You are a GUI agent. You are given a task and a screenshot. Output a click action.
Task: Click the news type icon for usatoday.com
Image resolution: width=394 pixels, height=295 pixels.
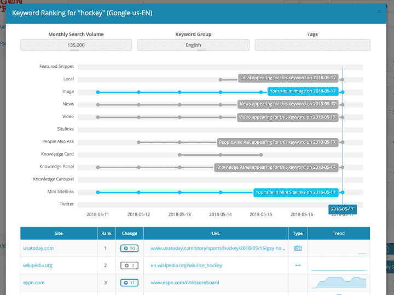(x=298, y=248)
